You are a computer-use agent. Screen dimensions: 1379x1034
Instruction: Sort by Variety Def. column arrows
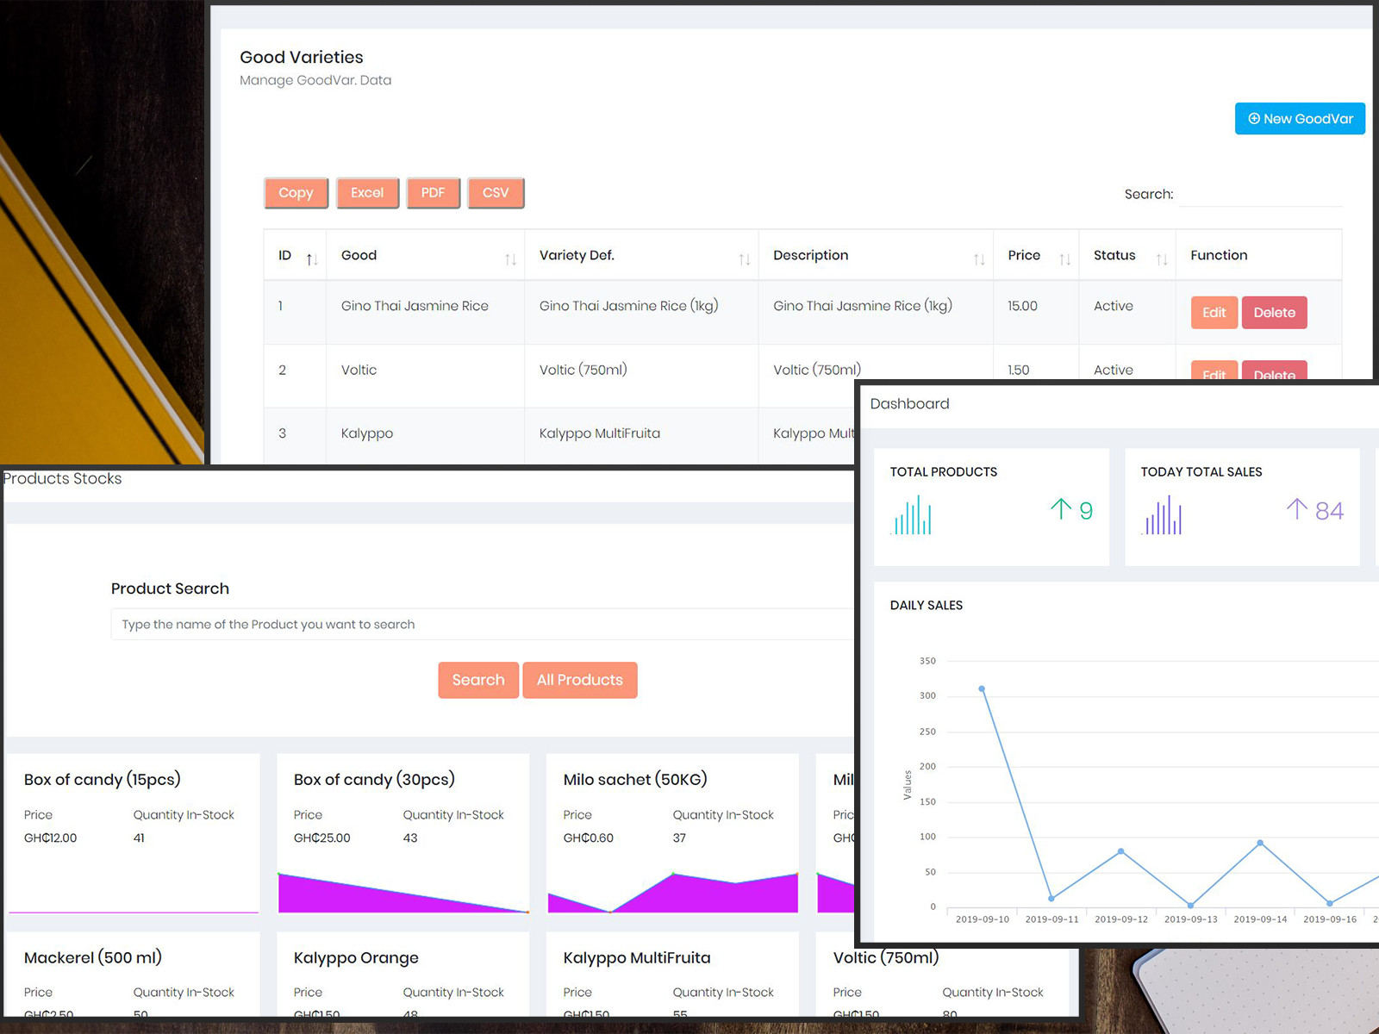point(744,258)
